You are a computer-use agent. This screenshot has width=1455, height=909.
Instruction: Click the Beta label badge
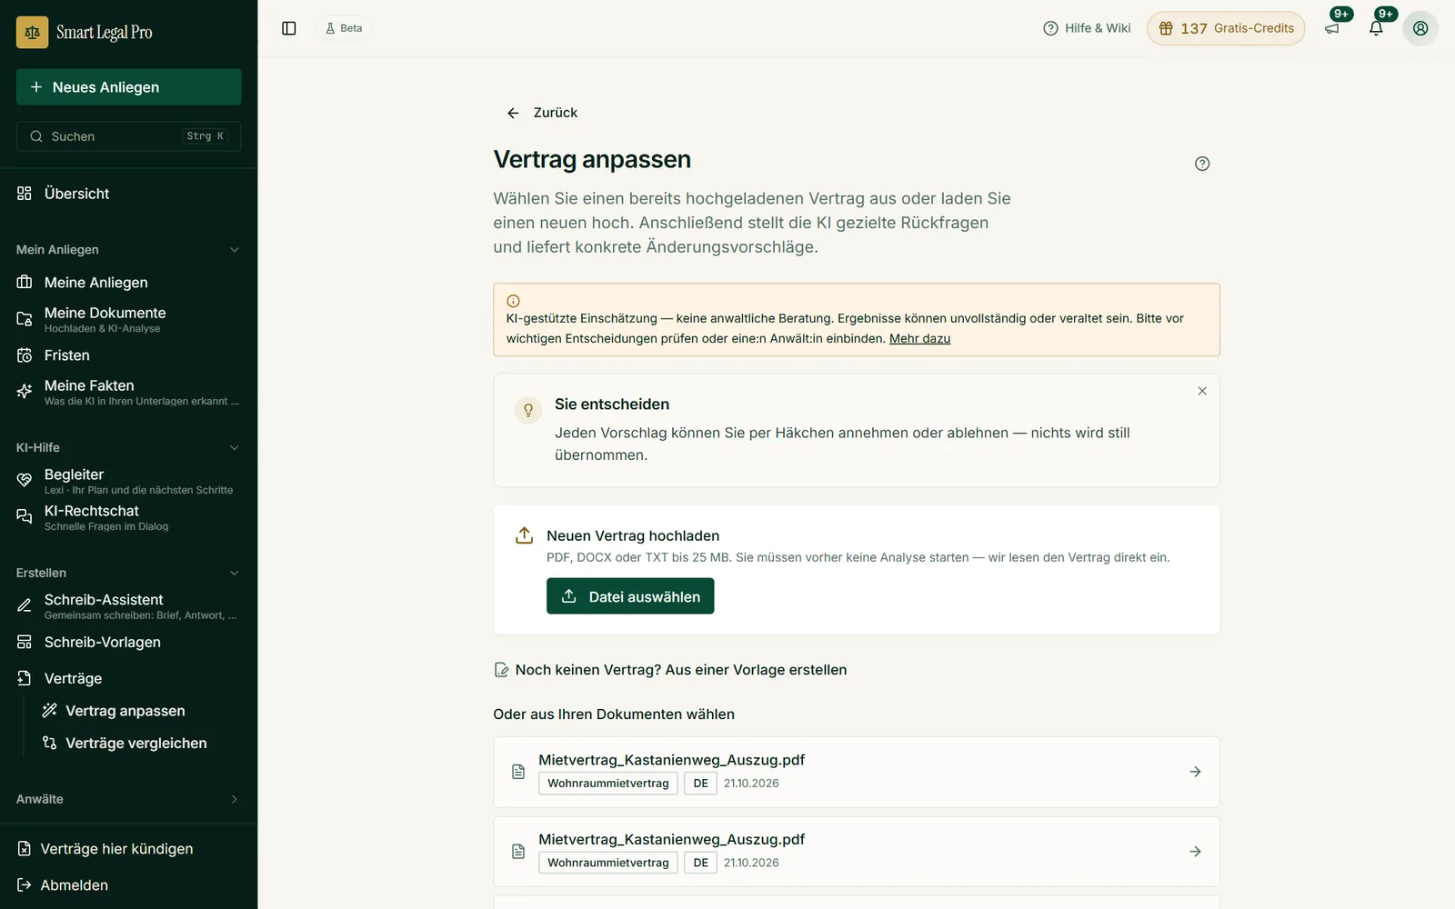pyautogui.click(x=344, y=28)
